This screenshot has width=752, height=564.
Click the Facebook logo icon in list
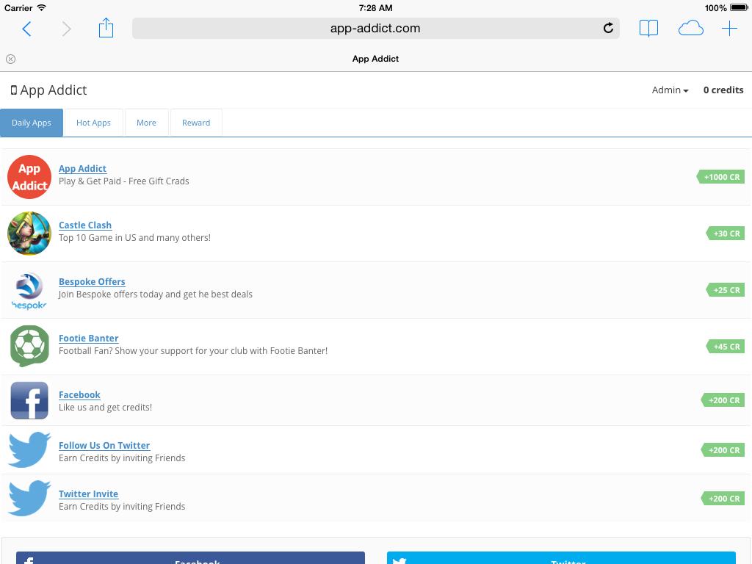pyautogui.click(x=29, y=400)
